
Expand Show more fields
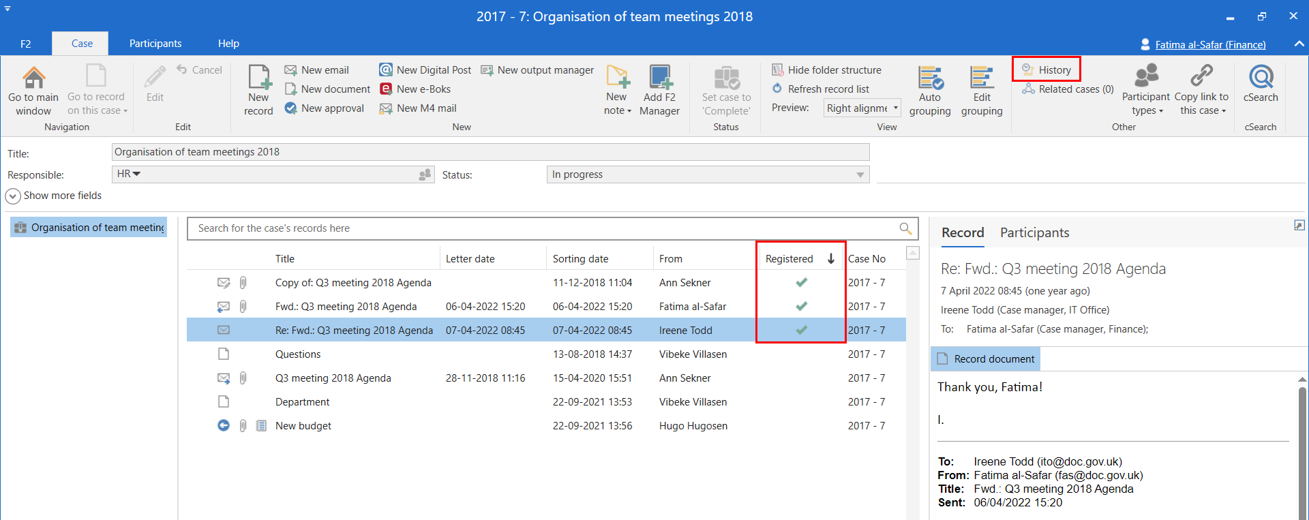coord(13,196)
